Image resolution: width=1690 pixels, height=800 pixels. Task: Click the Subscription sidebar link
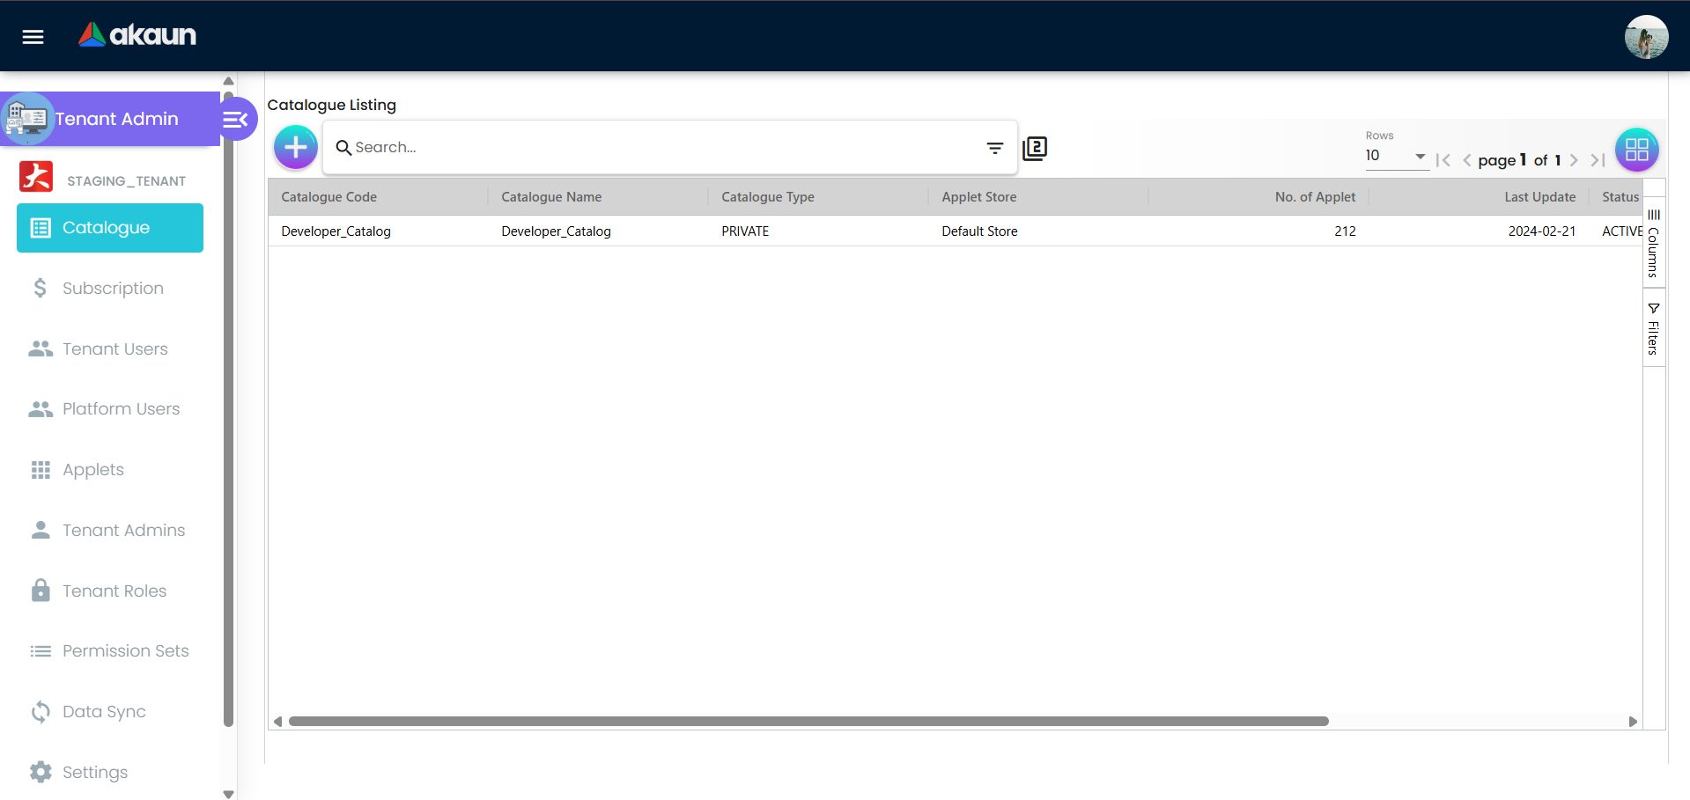click(113, 288)
